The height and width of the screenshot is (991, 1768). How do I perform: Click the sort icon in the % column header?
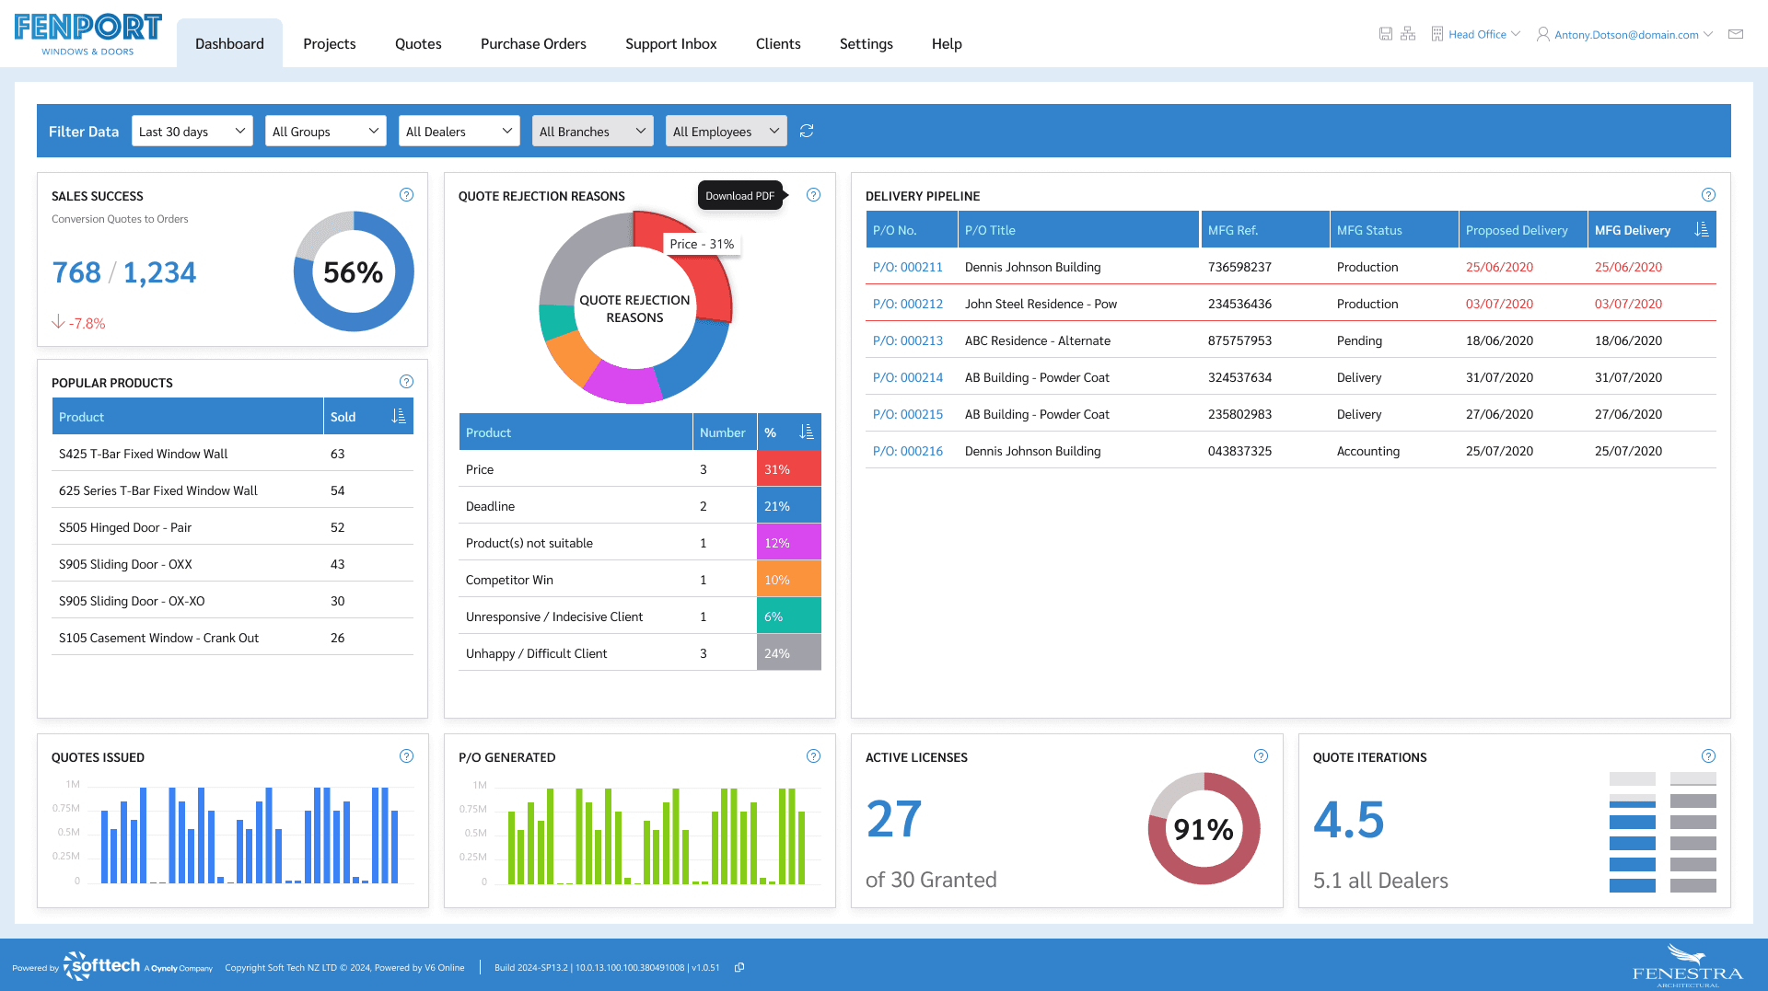[x=806, y=432]
